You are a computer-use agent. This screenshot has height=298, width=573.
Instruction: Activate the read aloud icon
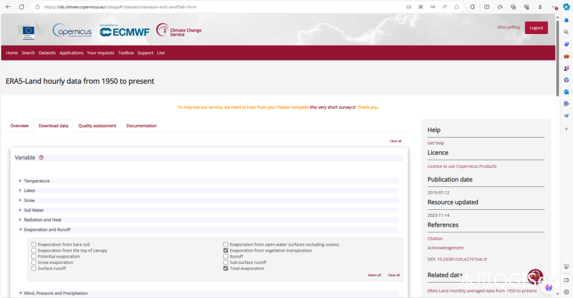pos(445,6)
